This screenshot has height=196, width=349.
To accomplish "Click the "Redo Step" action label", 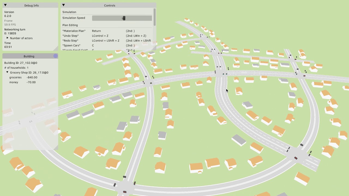I will coord(70,41).
